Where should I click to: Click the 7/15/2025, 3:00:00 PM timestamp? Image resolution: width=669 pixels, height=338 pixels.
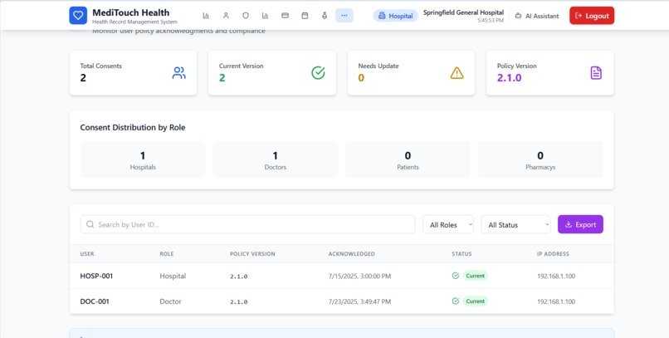pyautogui.click(x=359, y=276)
